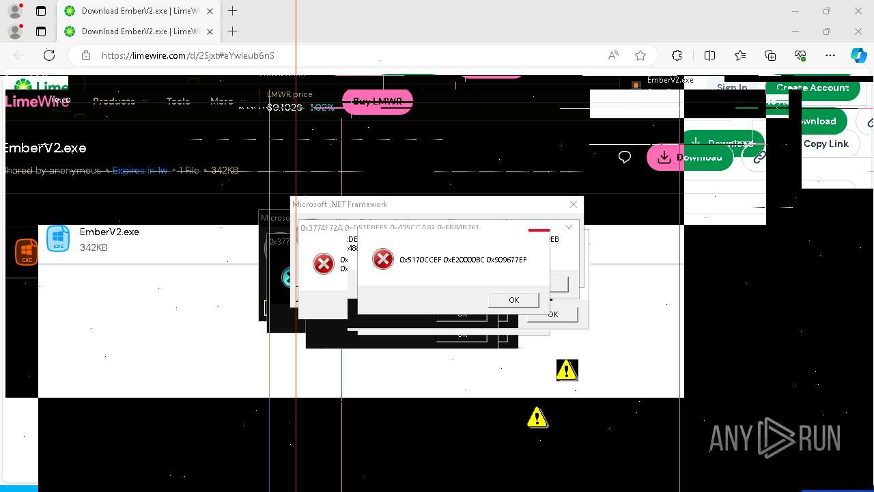Open the Collections icon
Viewport: 874px width, 492px height.
tap(770, 55)
